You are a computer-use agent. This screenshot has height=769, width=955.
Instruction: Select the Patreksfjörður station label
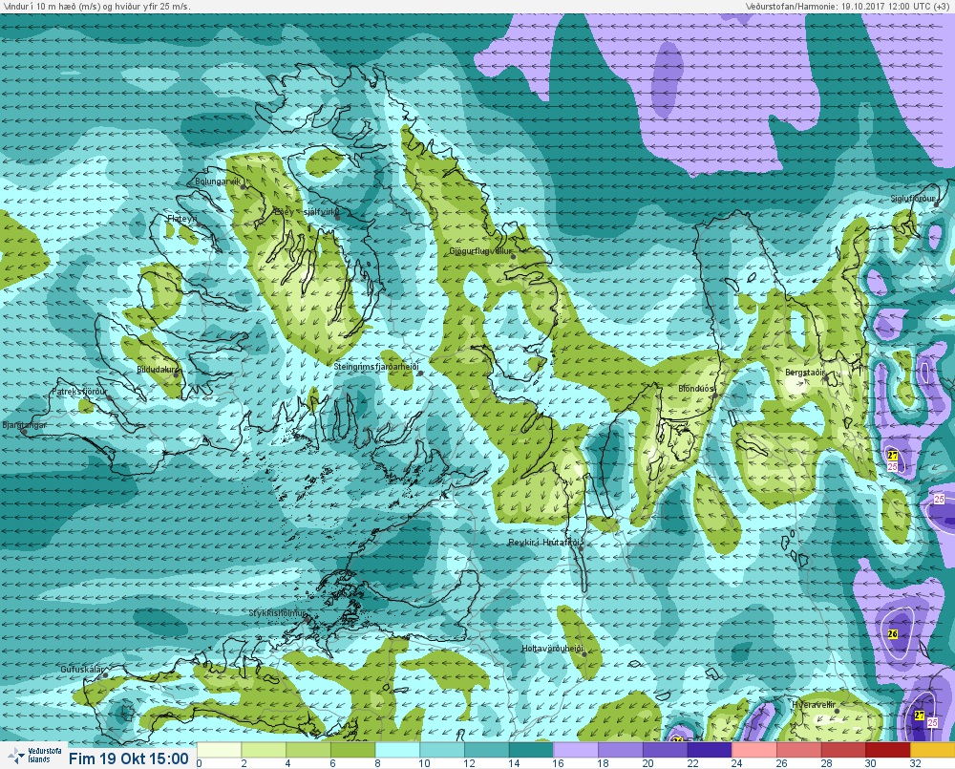(80, 392)
